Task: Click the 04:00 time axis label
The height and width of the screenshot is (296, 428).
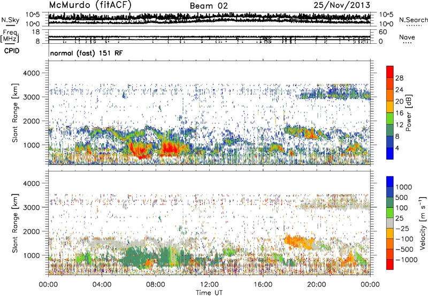Action: pyautogui.click(x=102, y=285)
